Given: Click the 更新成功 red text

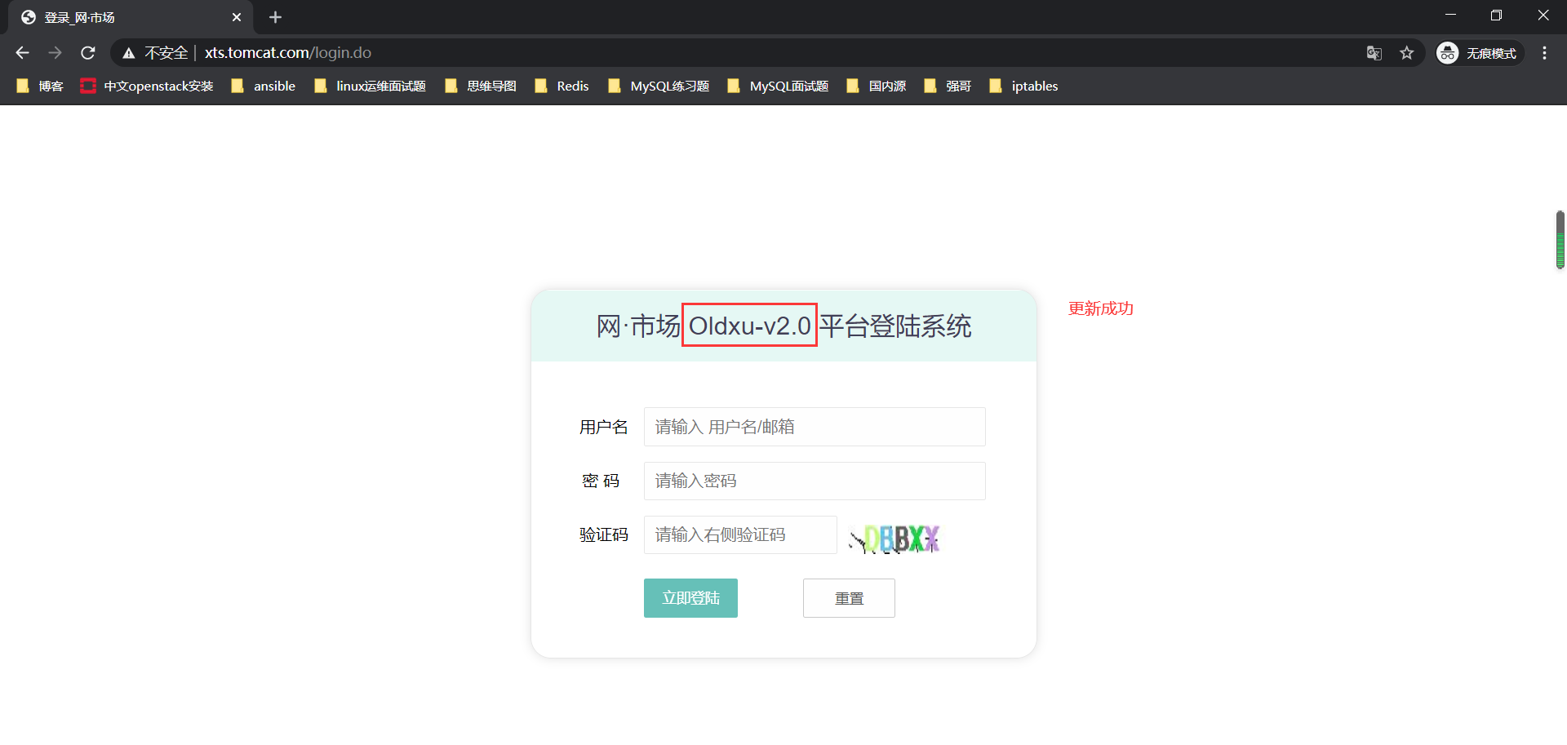Looking at the screenshot, I should click(1101, 308).
